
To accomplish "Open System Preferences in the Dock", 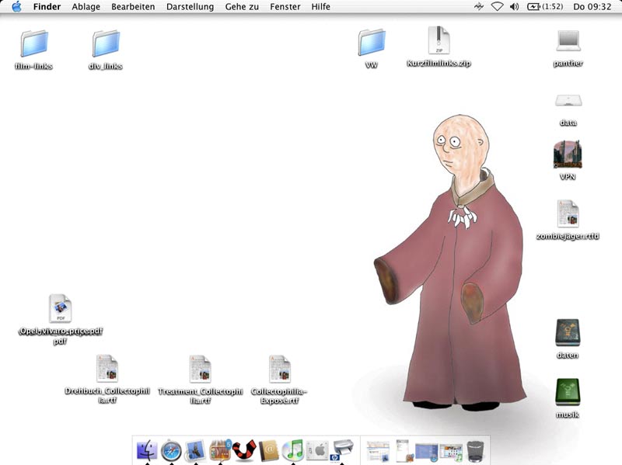I will (317, 451).
